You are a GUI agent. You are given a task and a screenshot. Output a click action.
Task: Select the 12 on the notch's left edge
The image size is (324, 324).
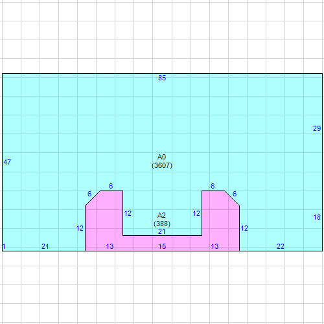coord(128,213)
